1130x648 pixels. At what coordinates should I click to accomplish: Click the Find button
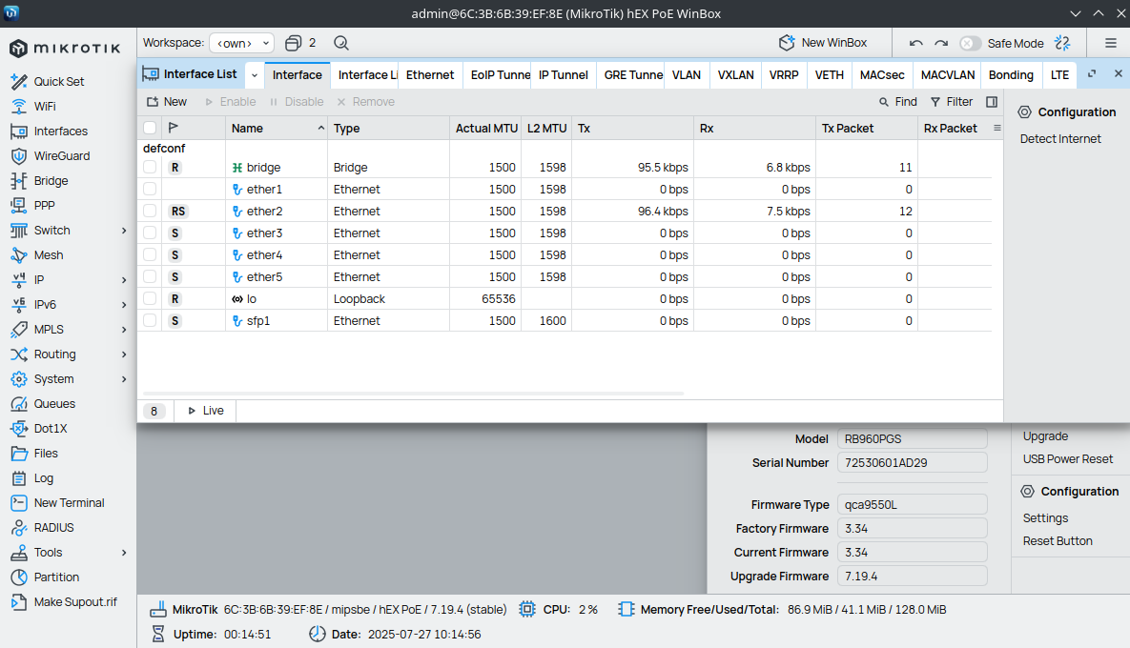click(x=898, y=102)
